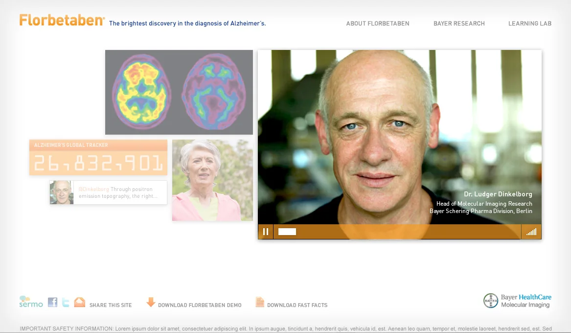Open the Sermo social link
Image resolution: width=571 pixels, height=333 pixels.
click(31, 302)
